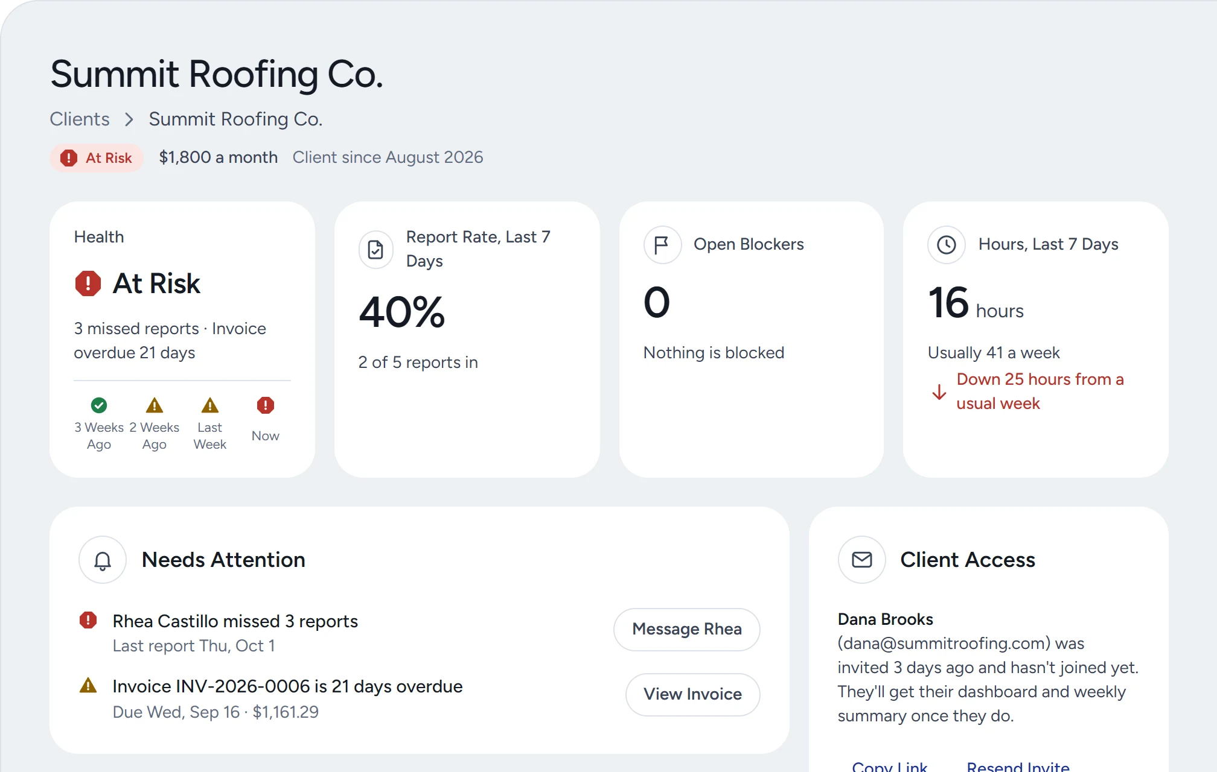Click the Client Access envelope icon
Screen dimensions: 1217x772
[x=862, y=560]
